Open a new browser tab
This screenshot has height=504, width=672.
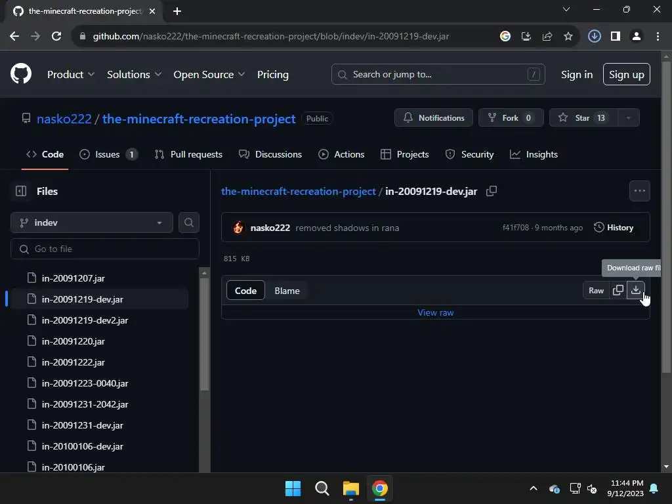pos(177,11)
